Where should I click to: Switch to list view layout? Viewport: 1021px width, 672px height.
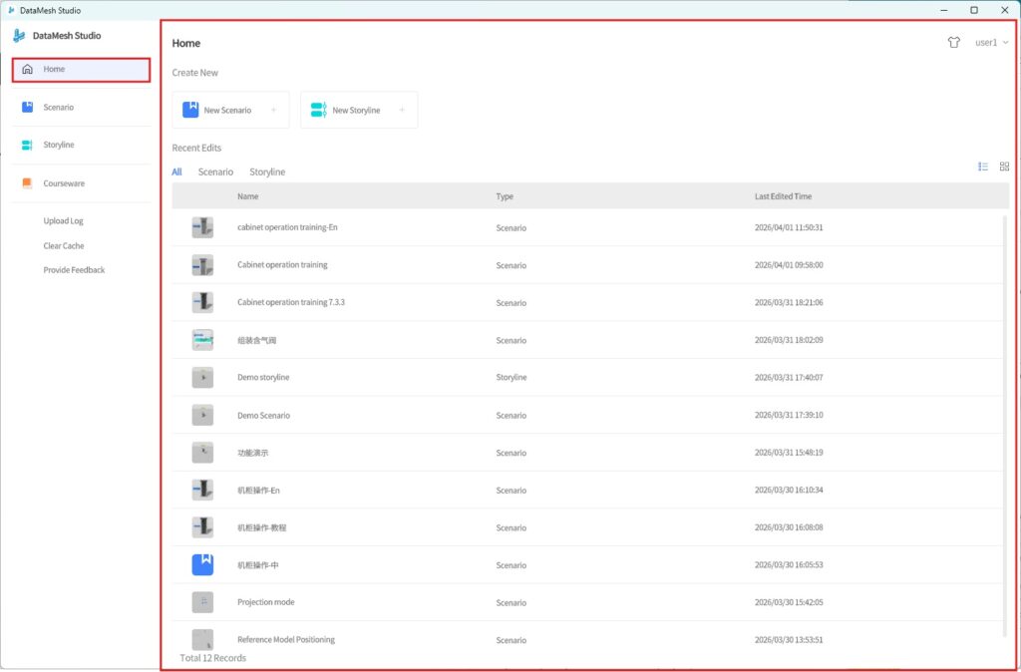point(983,167)
